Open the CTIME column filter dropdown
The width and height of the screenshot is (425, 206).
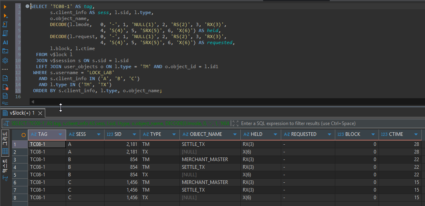pyautogui.click(x=416, y=134)
